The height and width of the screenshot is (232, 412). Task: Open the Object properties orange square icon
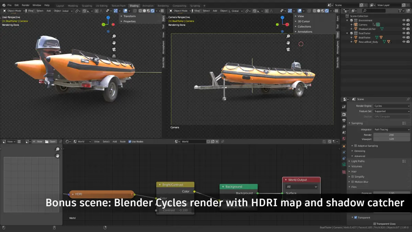pos(344,146)
